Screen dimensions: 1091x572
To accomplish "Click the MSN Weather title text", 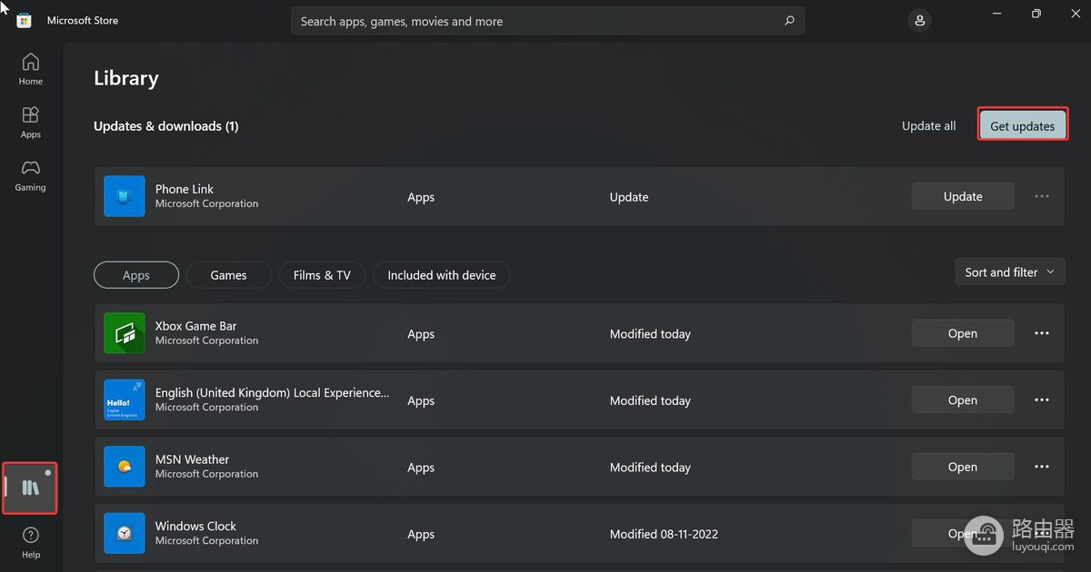I will click(192, 459).
